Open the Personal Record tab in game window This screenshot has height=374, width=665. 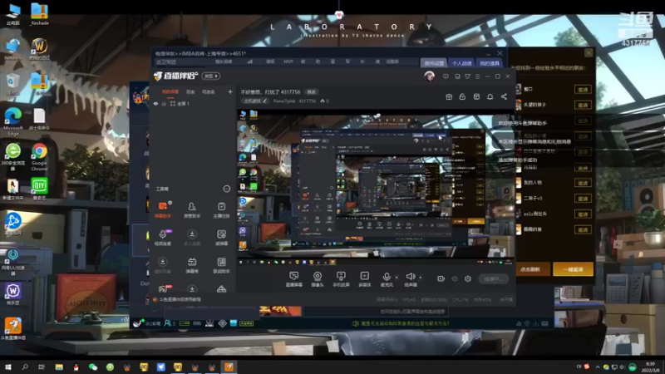pyautogui.click(x=461, y=63)
